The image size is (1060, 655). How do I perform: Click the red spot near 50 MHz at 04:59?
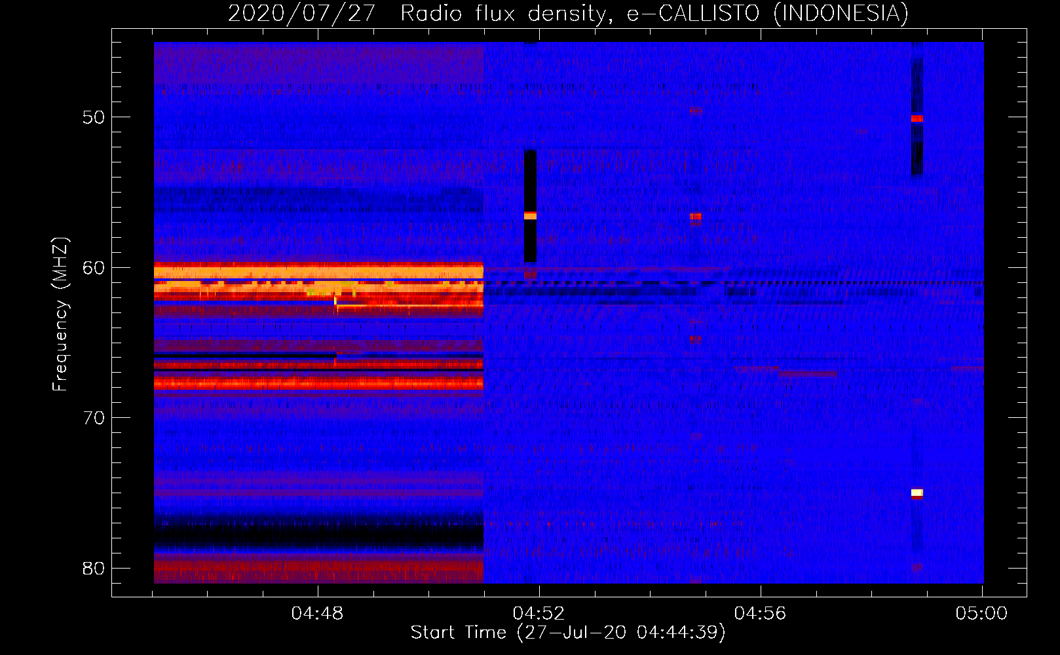coord(917,119)
